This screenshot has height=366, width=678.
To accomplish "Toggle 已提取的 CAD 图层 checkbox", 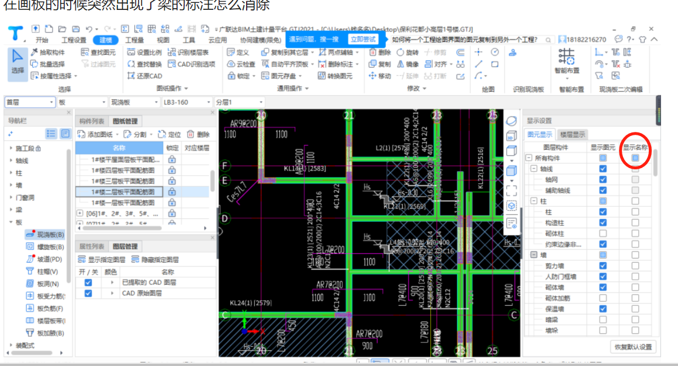I will click(x=88, y=283).
